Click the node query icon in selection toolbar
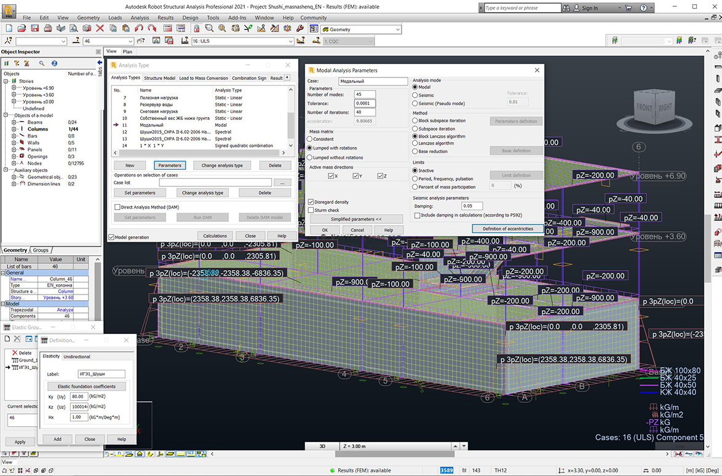The image size is (722, 476). [8, 41]
